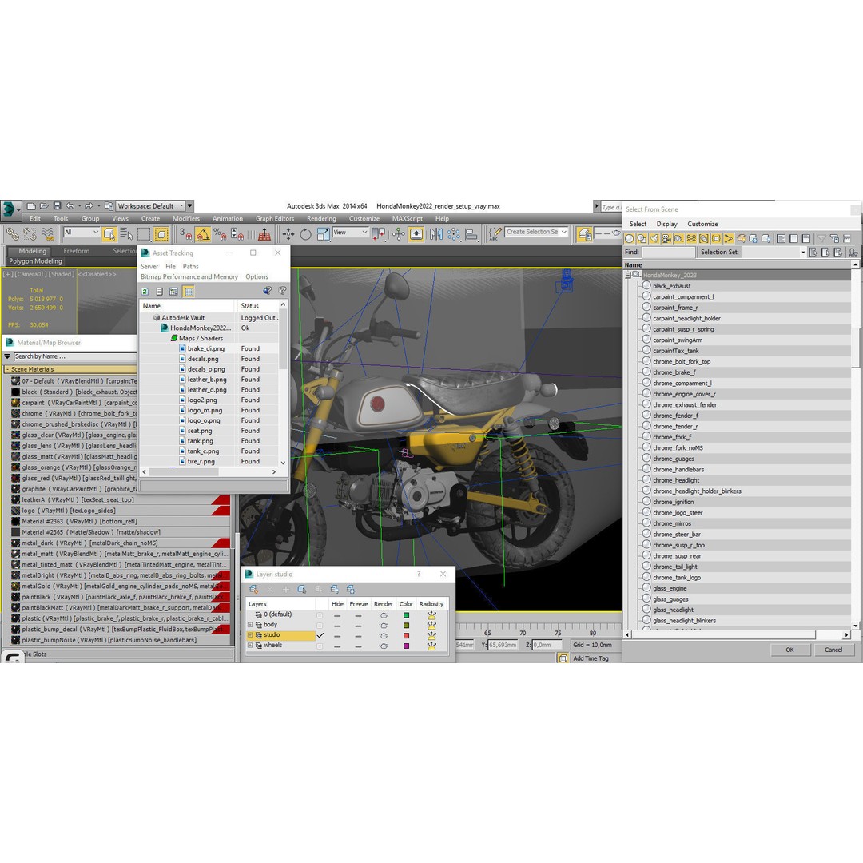Image resolution: width=863 pixels, height=863 pixels.
Task: Click the wheels layer magenta color swatch
Action: [406, 646]
